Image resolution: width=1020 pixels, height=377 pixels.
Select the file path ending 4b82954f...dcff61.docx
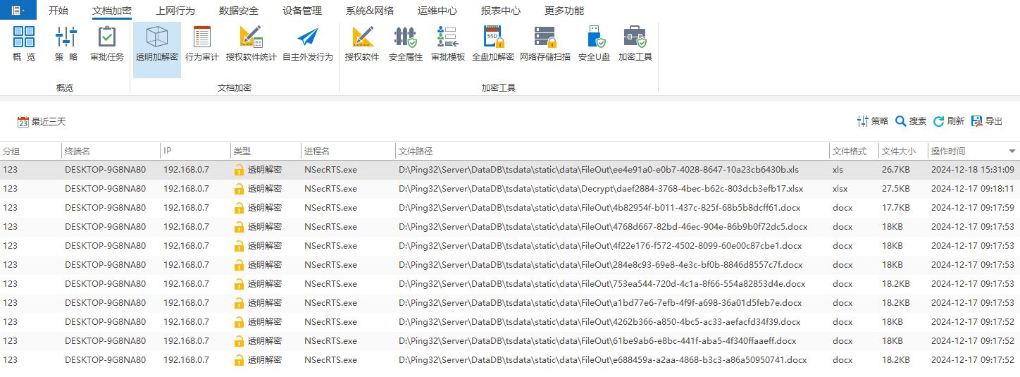click(600, 208)
